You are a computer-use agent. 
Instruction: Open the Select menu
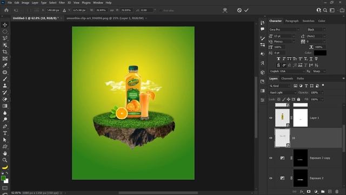(53, 3)
